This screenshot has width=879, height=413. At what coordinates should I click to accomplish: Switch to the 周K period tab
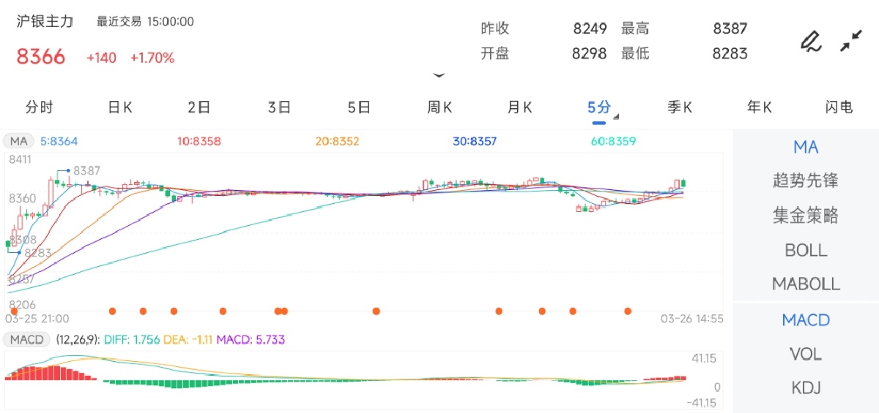(439, 107)
